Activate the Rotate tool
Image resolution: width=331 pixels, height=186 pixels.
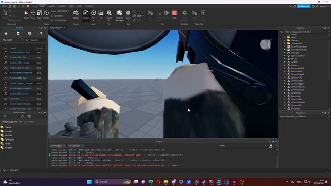point(46,14)
